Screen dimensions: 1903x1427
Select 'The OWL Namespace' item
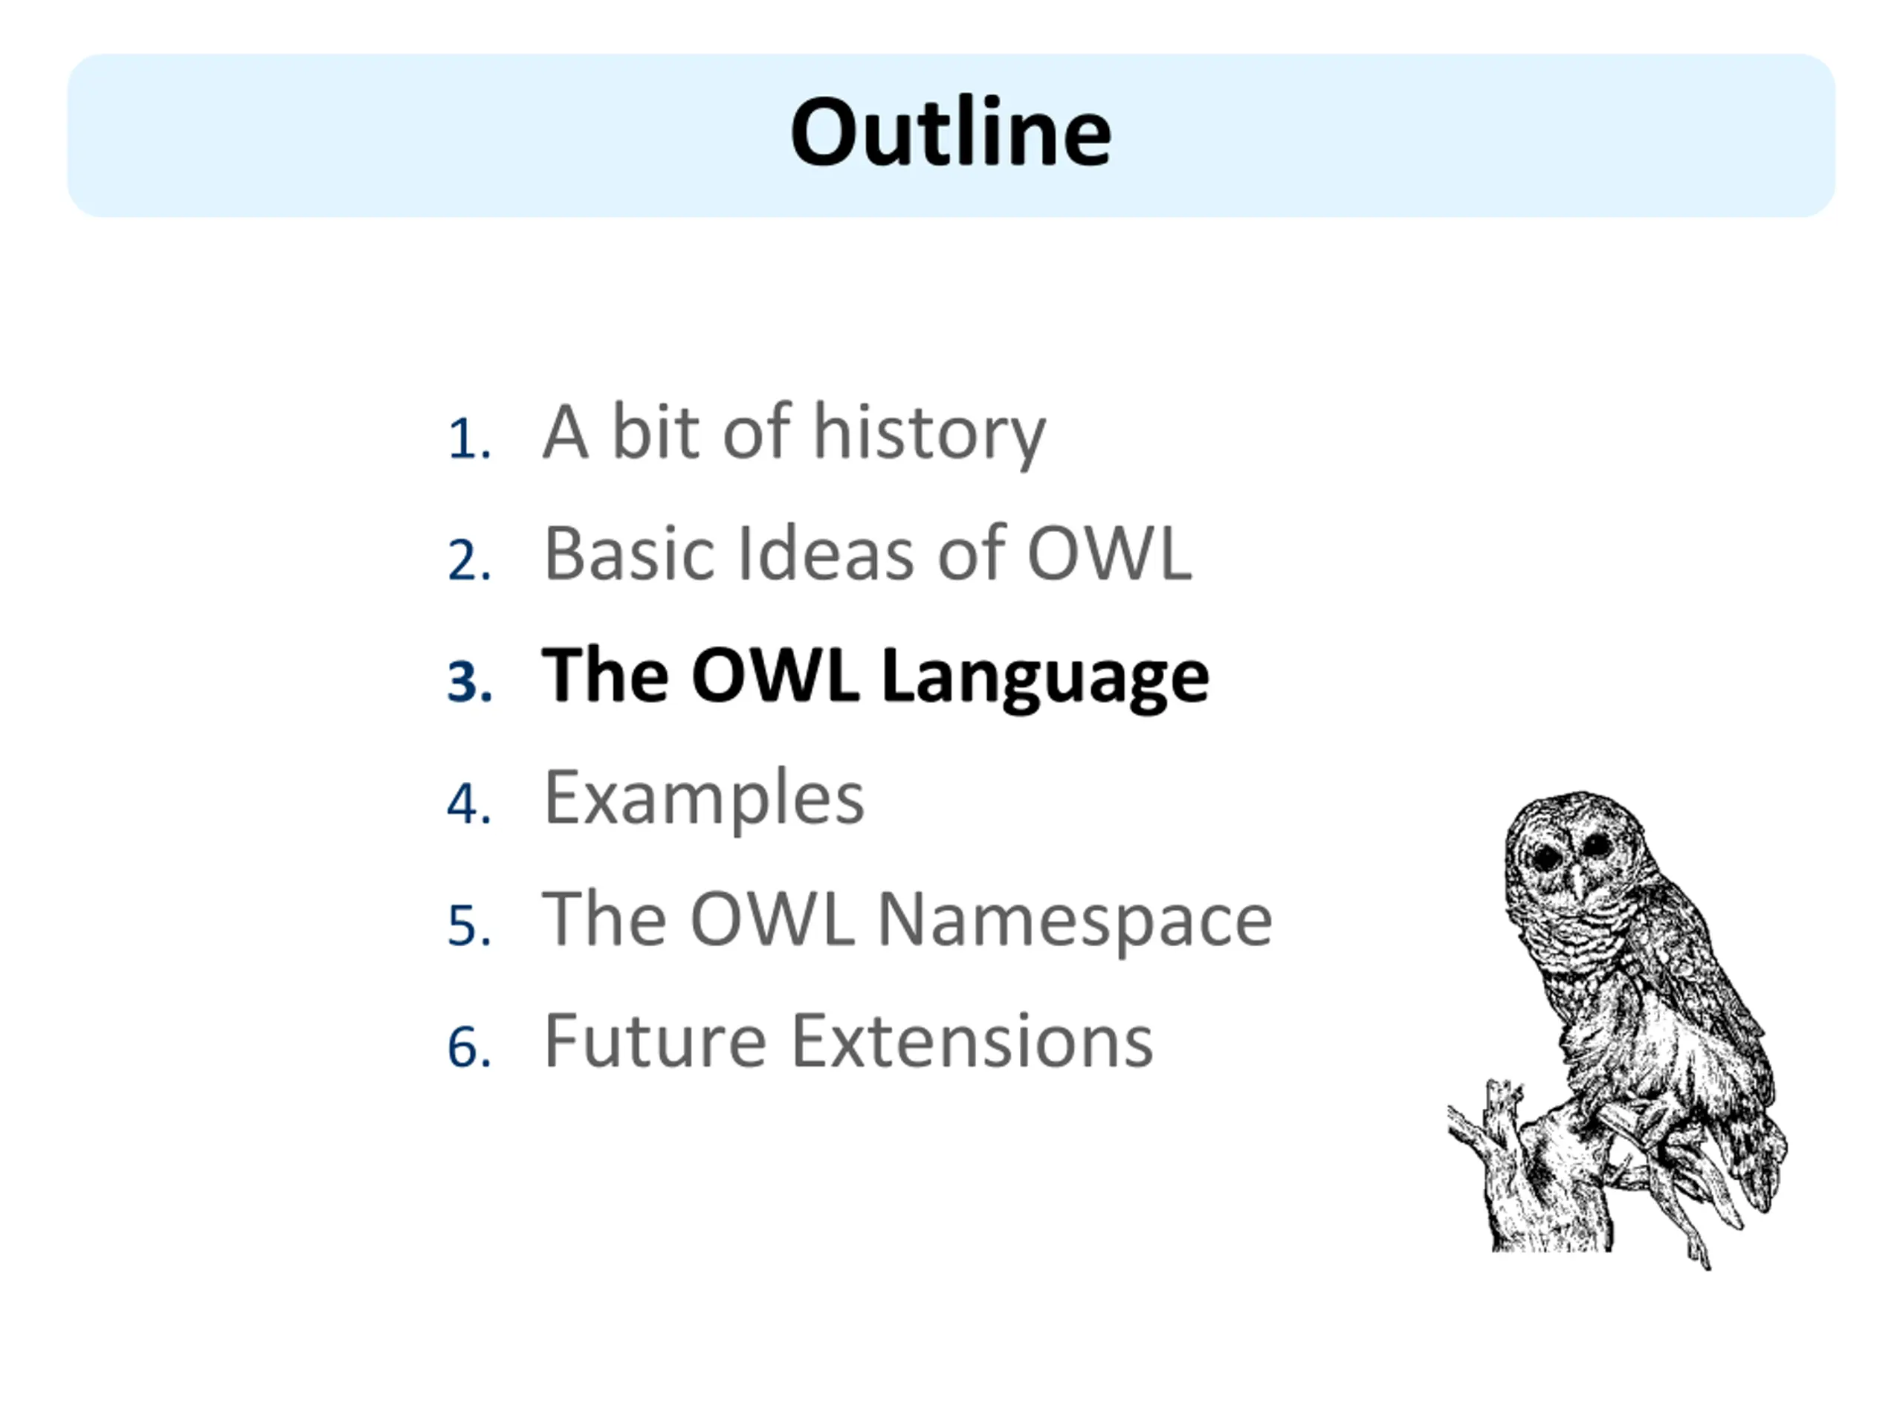point(907,921)
